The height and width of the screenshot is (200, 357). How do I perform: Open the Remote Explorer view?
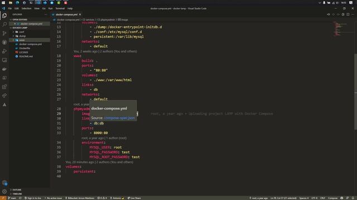tap(4, 60)
